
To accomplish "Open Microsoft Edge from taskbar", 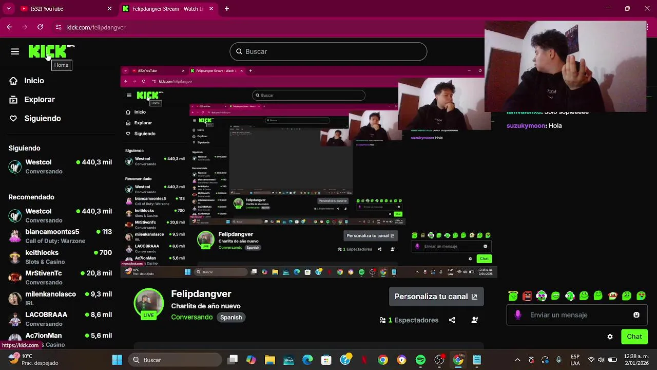I will [307, 360].
